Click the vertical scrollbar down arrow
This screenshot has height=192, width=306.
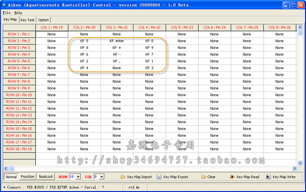tap(300, 163)
